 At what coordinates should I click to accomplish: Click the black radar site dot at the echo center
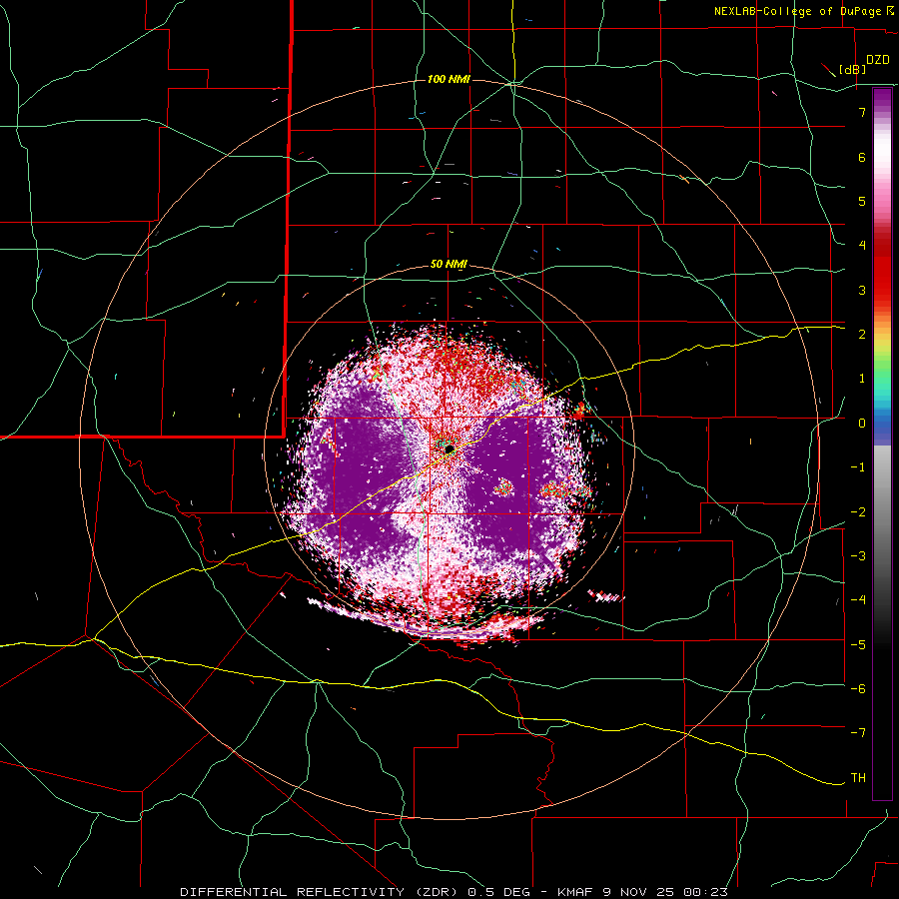(x=449, y=449)
